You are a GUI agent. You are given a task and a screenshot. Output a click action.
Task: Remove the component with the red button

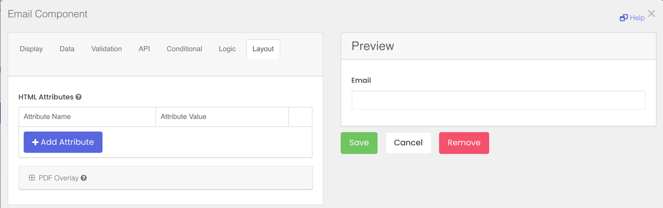[x=464, y=143]
